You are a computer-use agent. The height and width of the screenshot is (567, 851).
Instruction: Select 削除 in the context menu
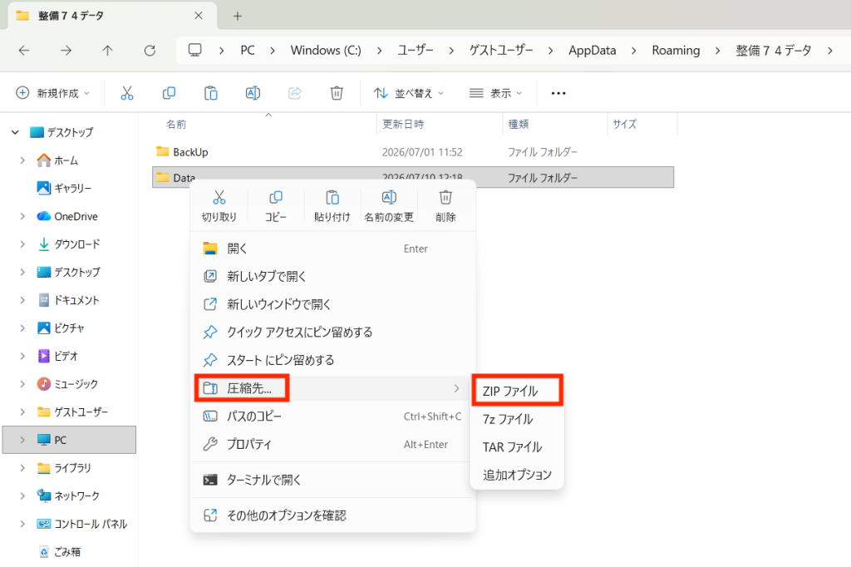tap(445, 206)
